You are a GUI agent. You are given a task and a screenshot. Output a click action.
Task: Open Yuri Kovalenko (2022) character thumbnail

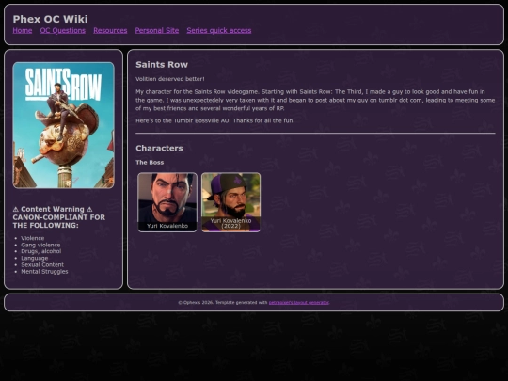pyautogui.click(x=230, y=202)
